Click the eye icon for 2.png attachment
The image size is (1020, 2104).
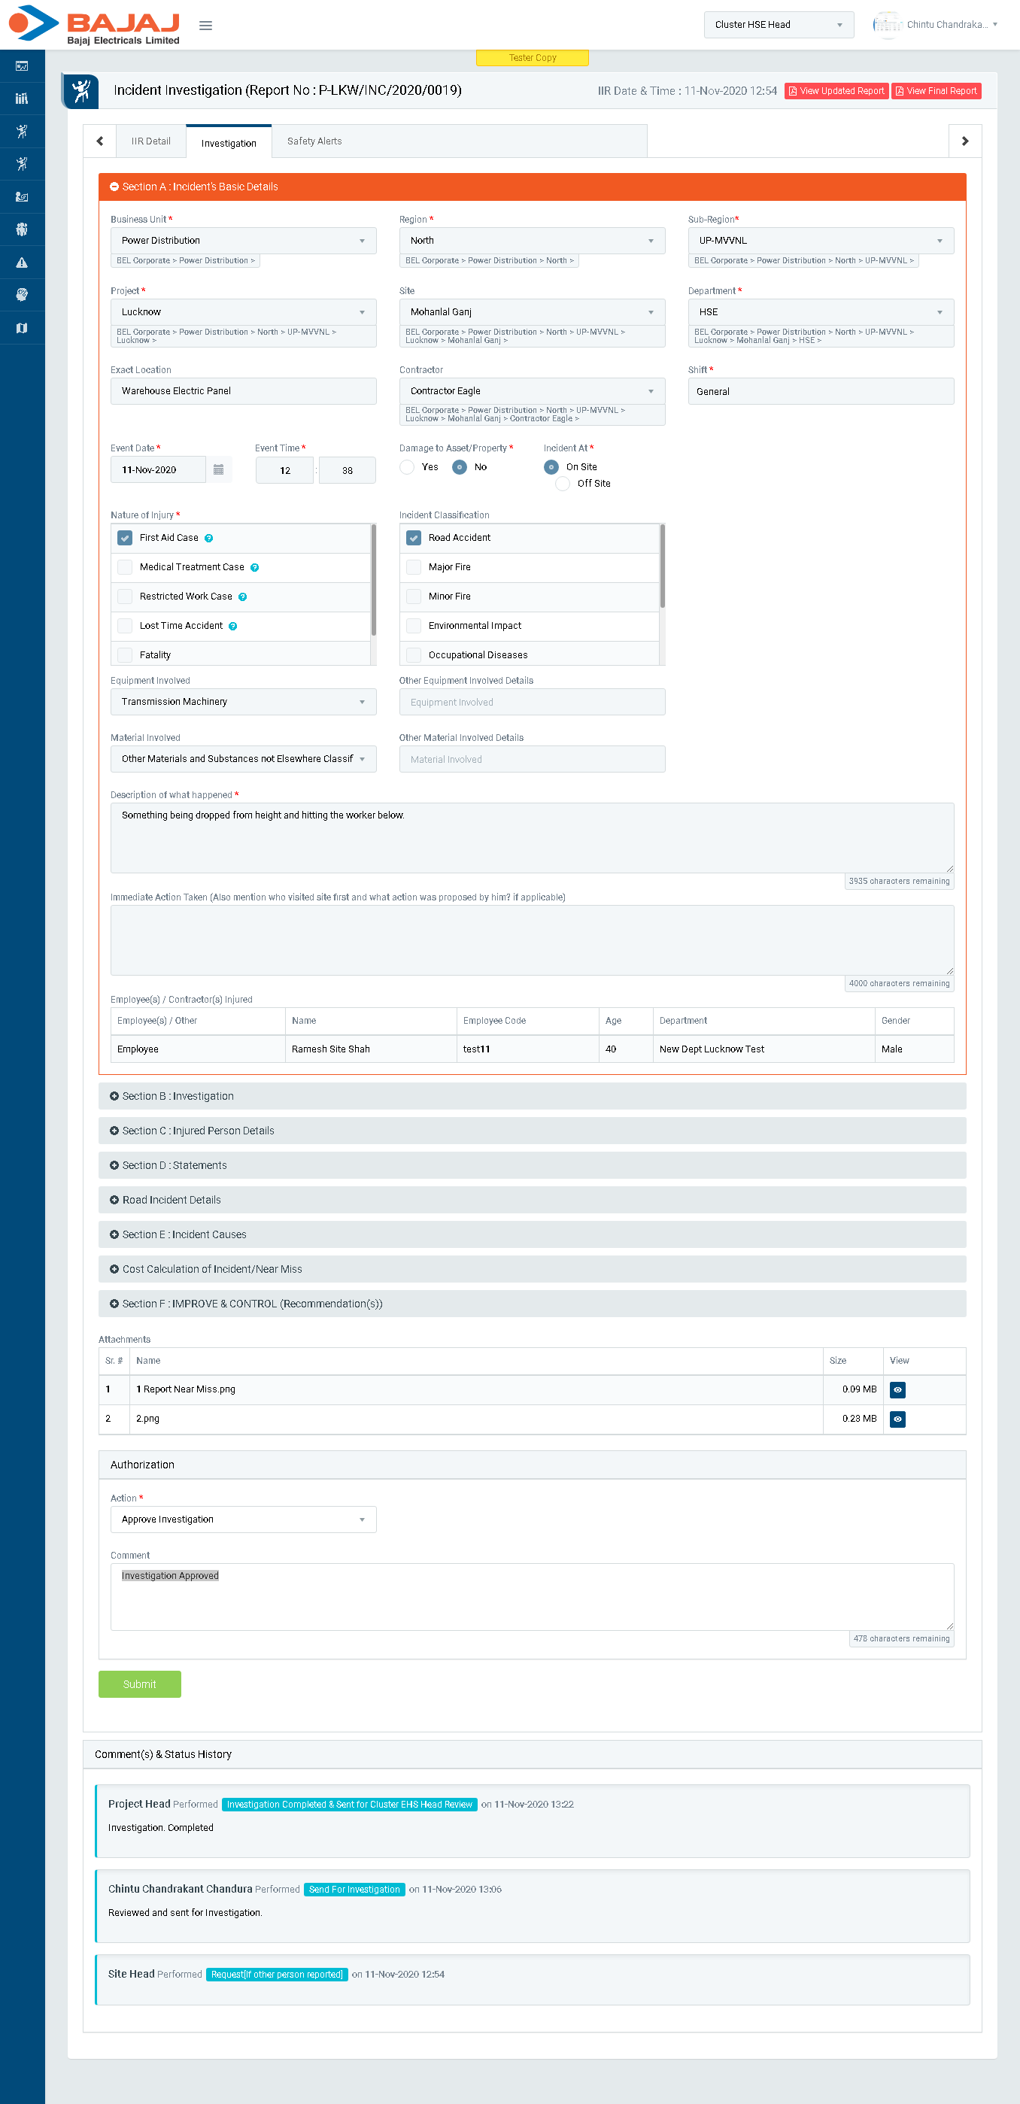coord(897,1419)
